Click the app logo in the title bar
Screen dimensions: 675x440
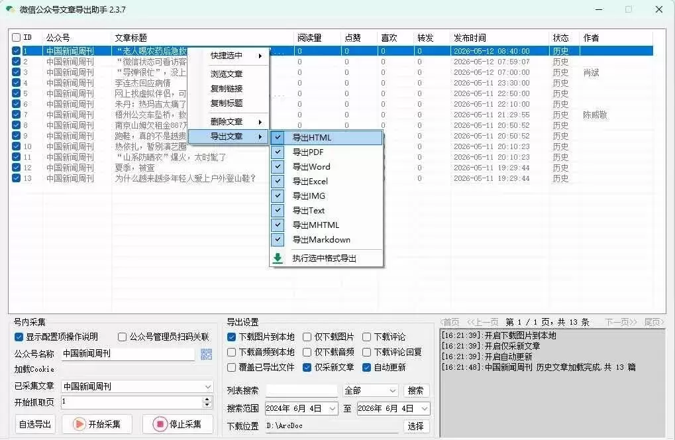[10, 9]
